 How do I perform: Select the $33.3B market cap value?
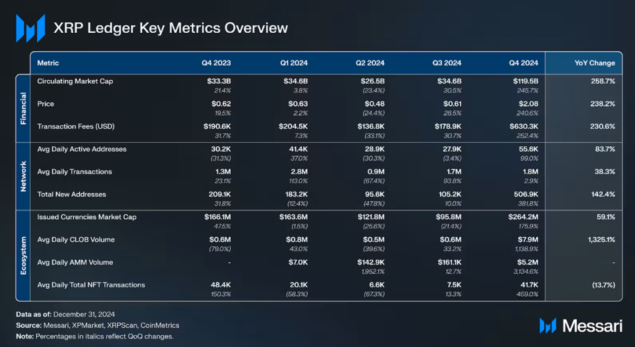[219, 81]
